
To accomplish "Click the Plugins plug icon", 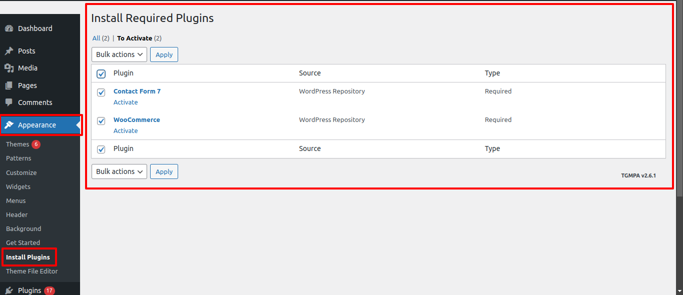I will click(9, 290).
